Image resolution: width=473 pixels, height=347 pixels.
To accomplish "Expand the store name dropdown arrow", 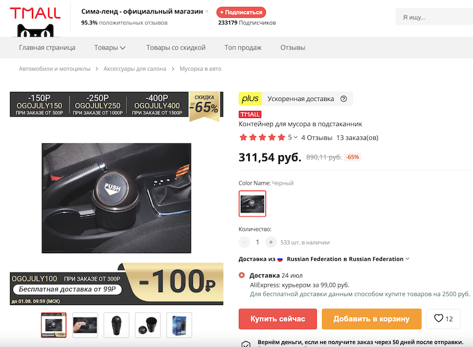I will click(x=207, y=12).
